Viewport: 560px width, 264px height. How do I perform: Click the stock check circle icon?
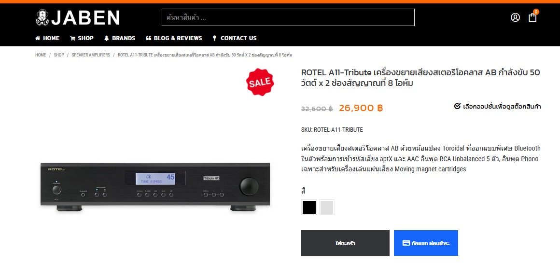(457, 106)
